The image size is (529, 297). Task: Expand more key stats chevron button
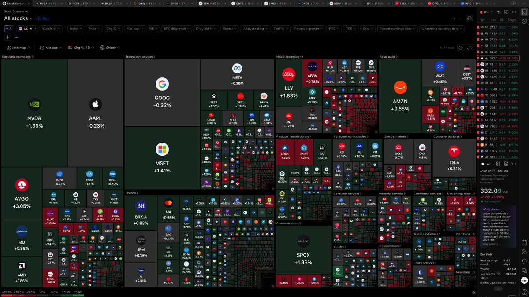pos(498,289)
